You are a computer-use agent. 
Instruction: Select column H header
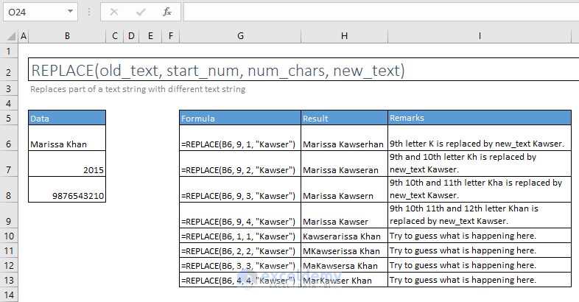(x=344, y=35)
